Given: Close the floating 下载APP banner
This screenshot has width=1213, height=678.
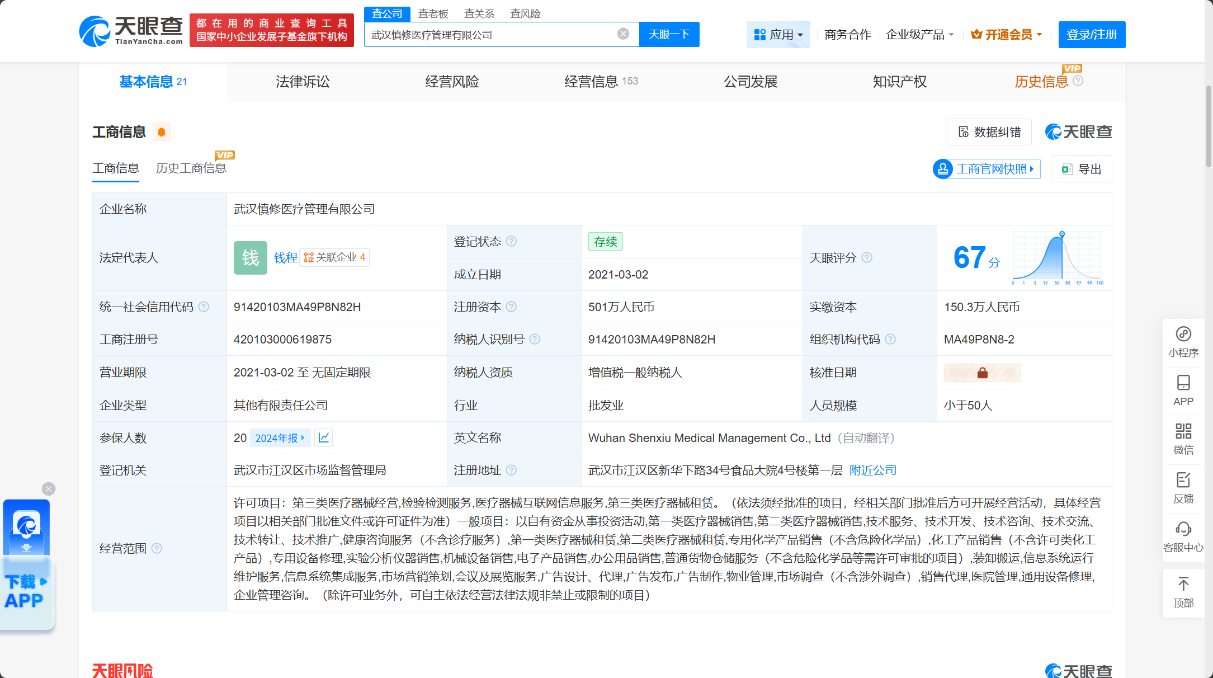Looking at the screenshot, I should (49, 489).
